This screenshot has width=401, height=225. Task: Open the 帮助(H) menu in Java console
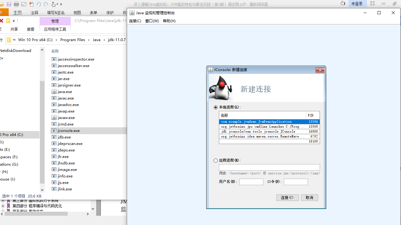(x=169, y=21)
